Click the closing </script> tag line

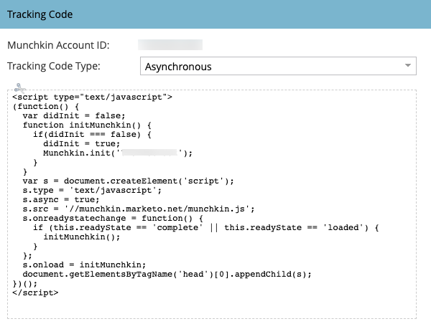click(x=35, y=292)
